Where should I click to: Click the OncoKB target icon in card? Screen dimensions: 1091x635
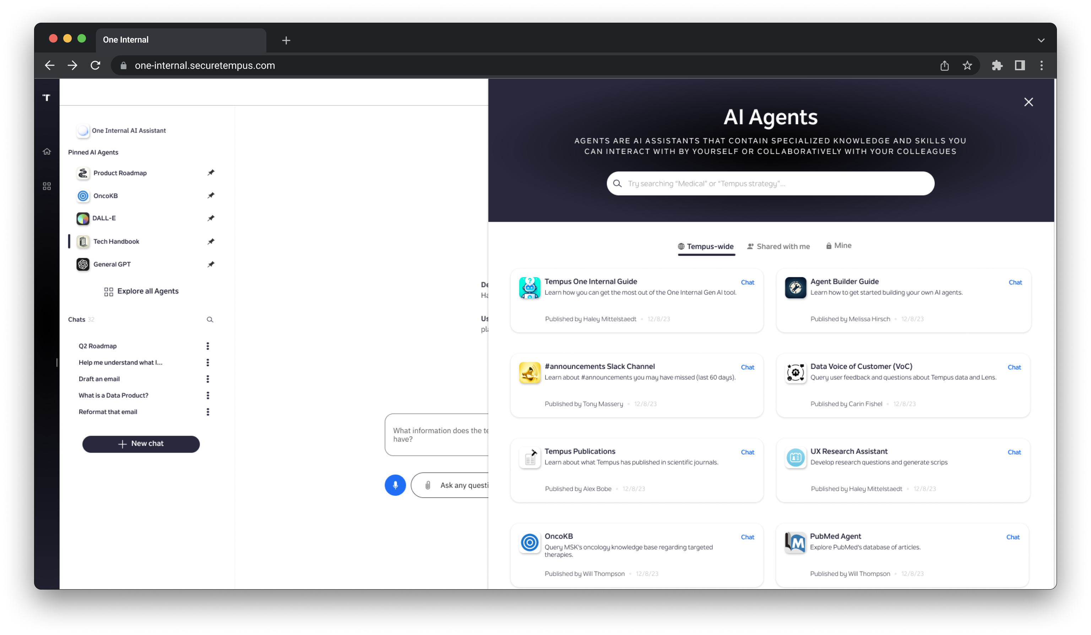click(530, 543)
